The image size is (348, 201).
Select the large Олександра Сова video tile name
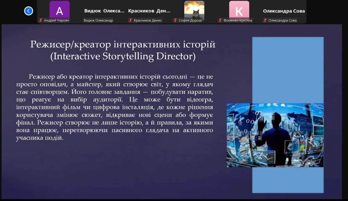[284, 11]
